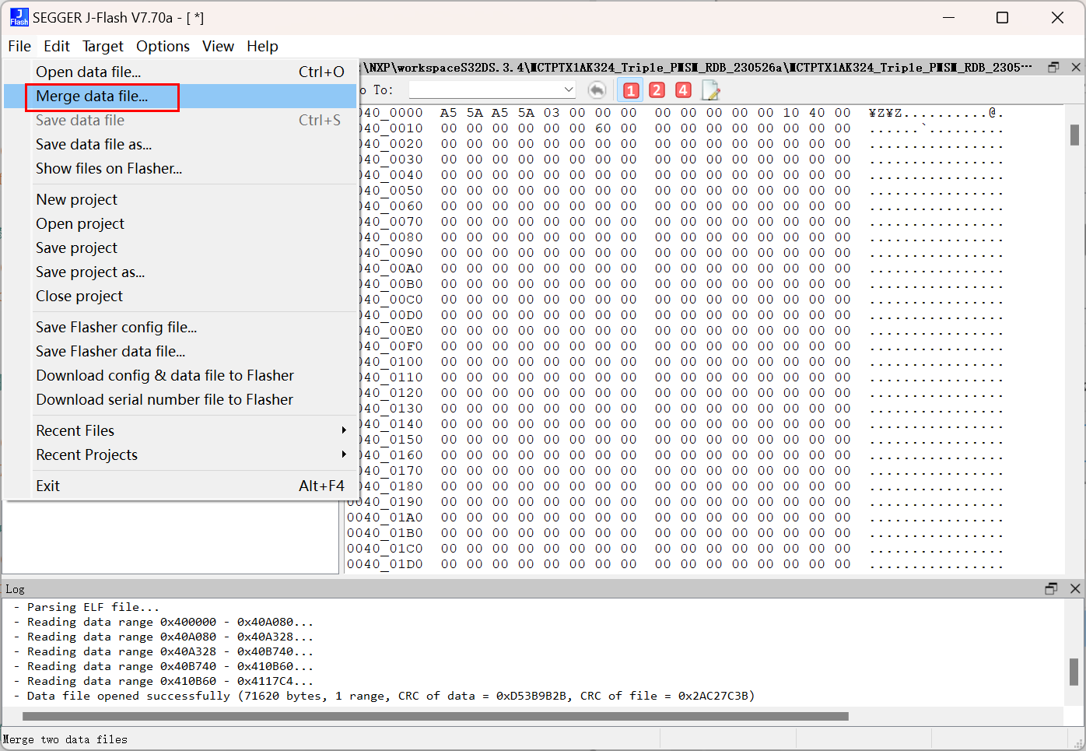
Task: Click the Log panel vertical scrollbar thumb
Action: [x=1074, y=671]
